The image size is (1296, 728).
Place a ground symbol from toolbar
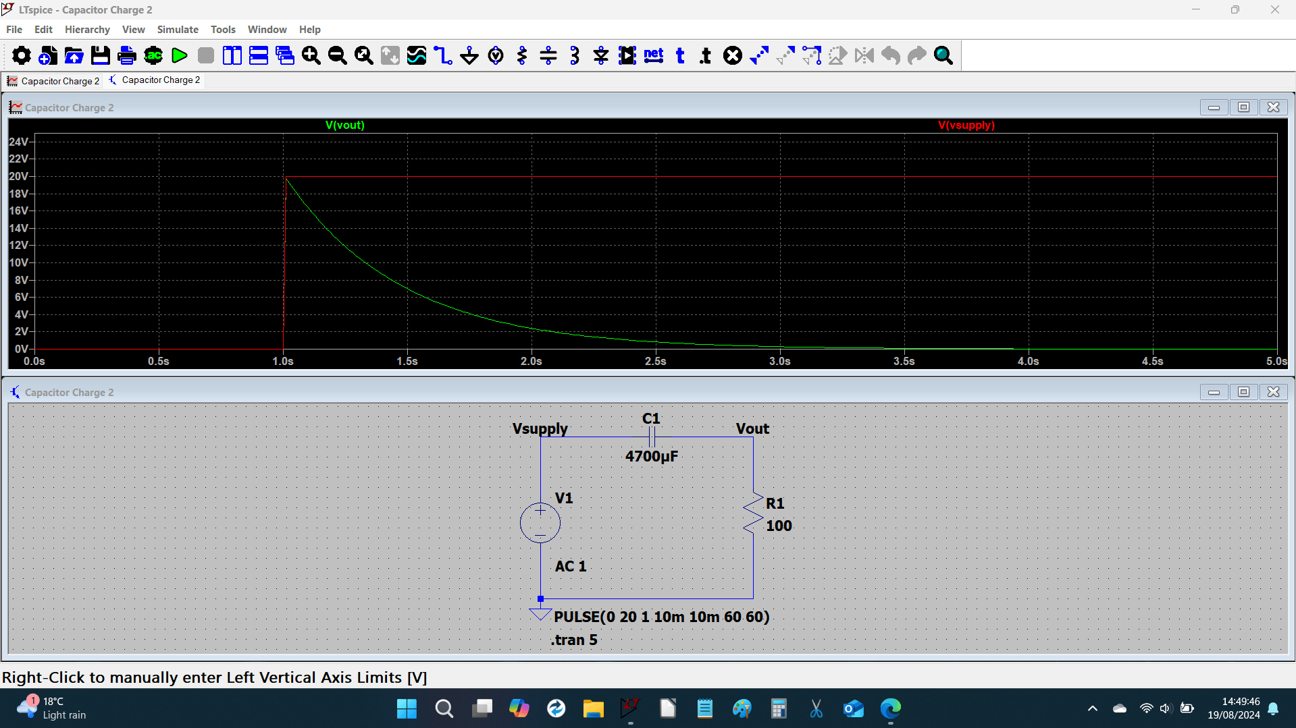(469, 55)
